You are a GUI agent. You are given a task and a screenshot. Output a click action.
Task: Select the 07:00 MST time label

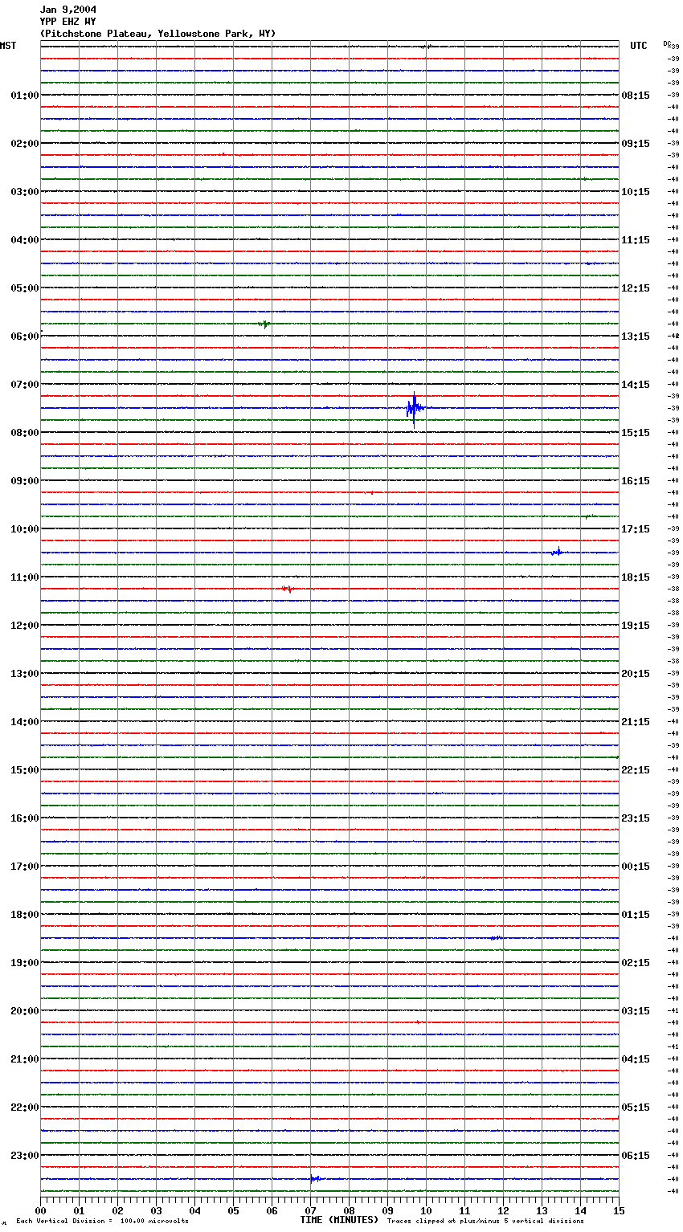pos(25,384)
